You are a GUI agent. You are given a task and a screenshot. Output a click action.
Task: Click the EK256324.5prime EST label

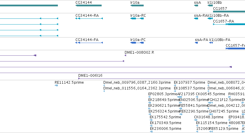(164, 111)
